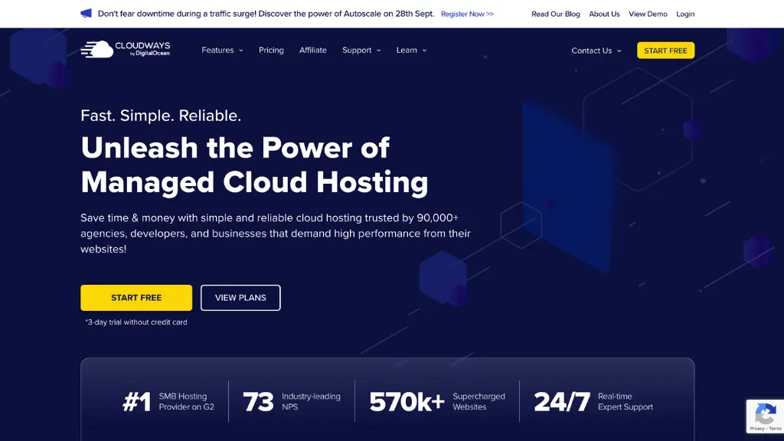Open the Pricing page
Screen dimensions: 784x441
tap(271, 50)
